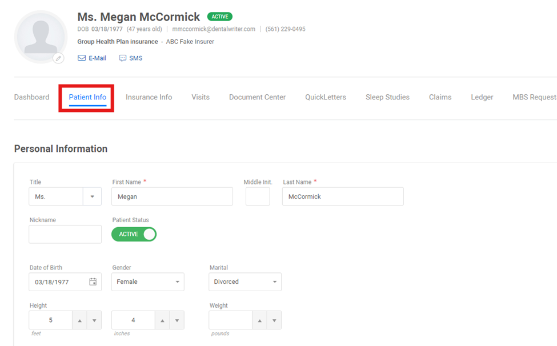
Task: Open the Sleep Studies tab
Action: (387, 97)
